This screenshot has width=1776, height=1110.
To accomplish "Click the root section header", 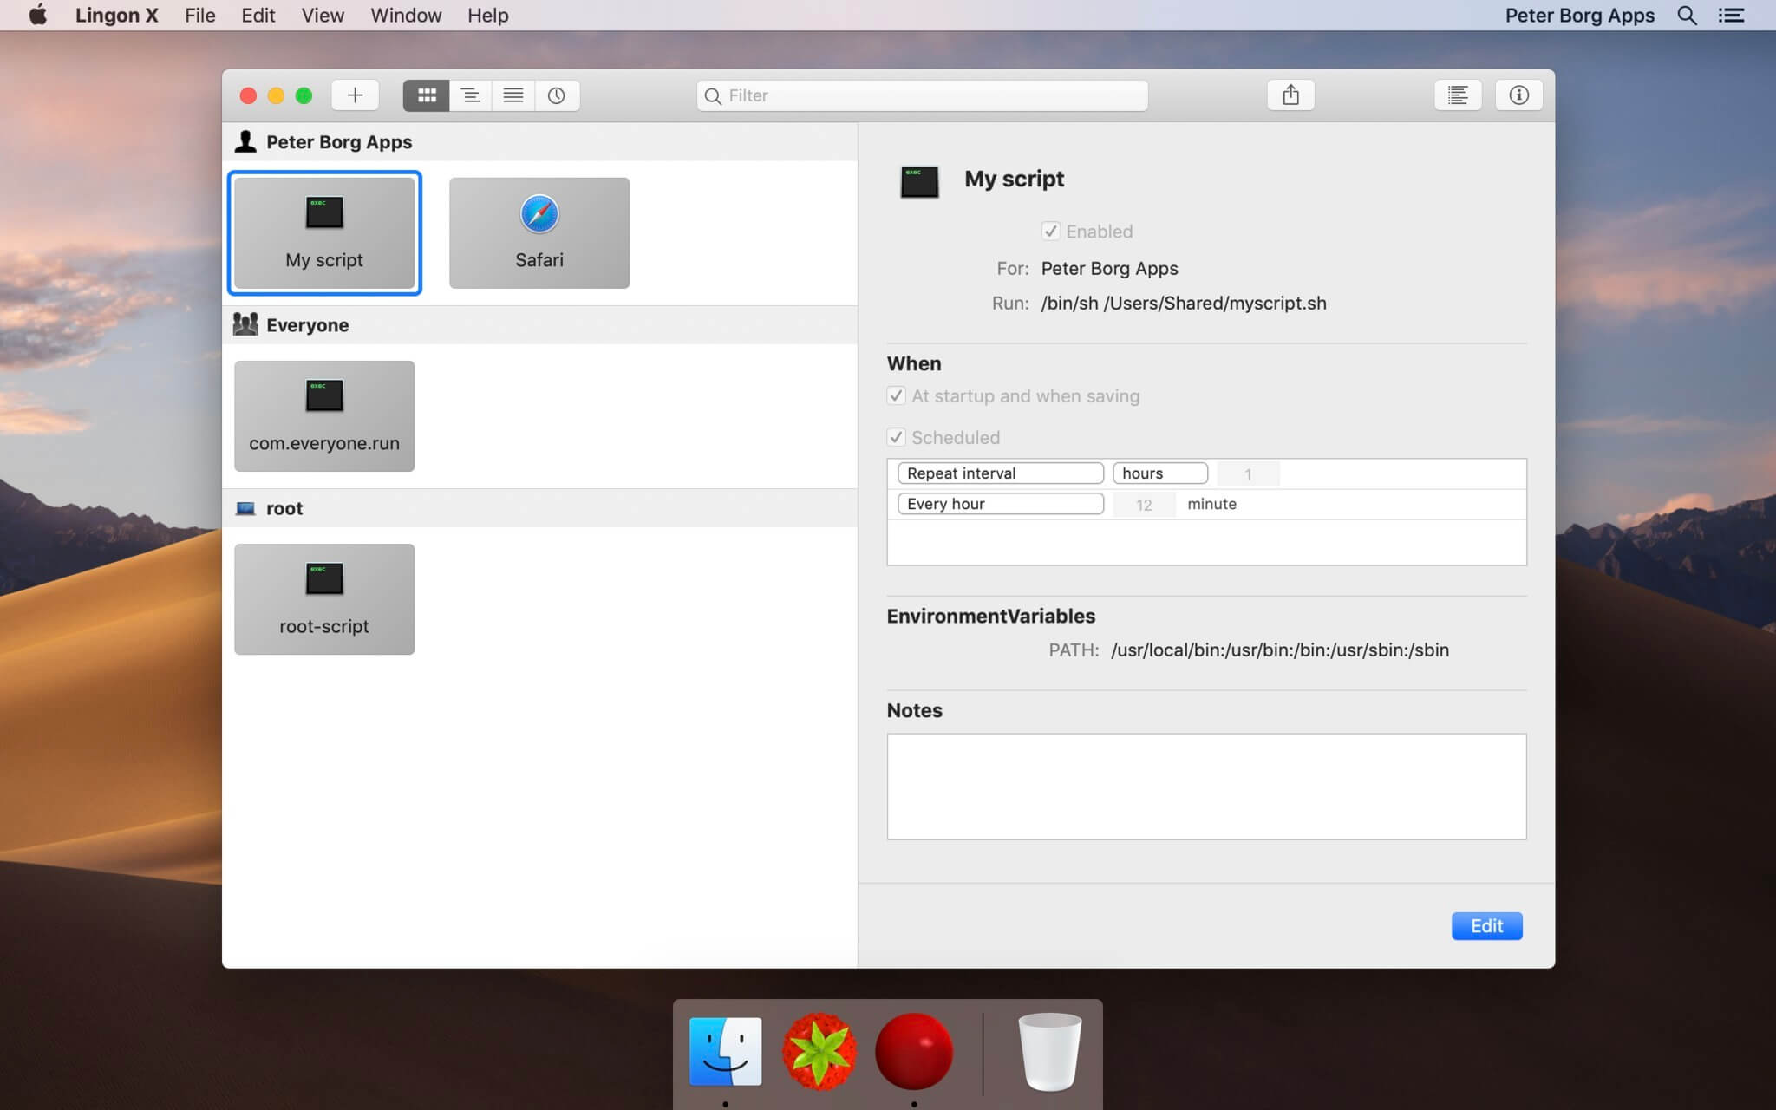I will point(539,508).
